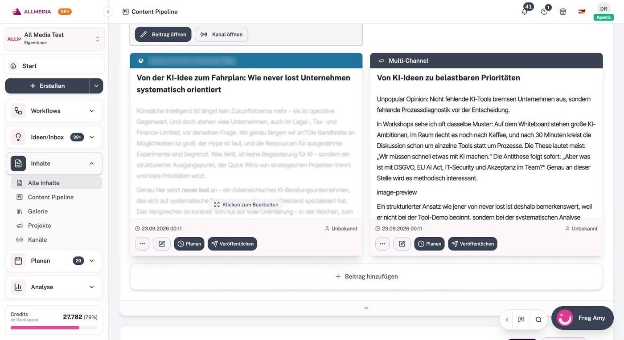Click the Analyse chart icon

pyautogui.click(x=18, y=287)
